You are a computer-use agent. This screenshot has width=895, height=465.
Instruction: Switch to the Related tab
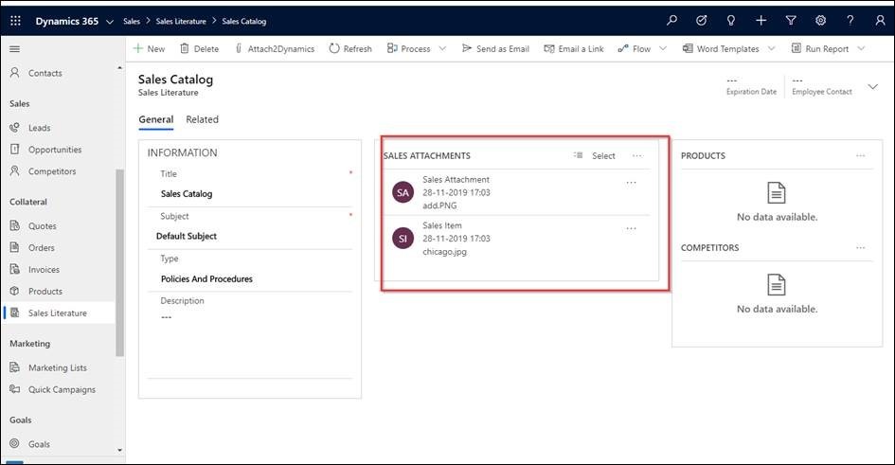[x=202, y=119]
